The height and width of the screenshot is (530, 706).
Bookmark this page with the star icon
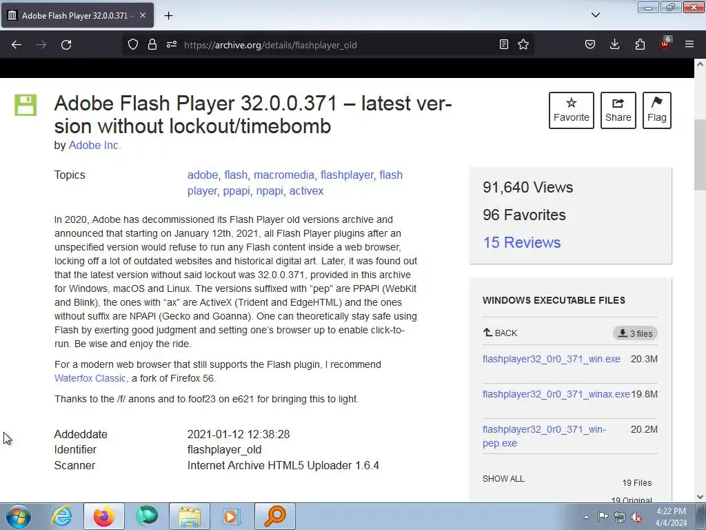523,44
